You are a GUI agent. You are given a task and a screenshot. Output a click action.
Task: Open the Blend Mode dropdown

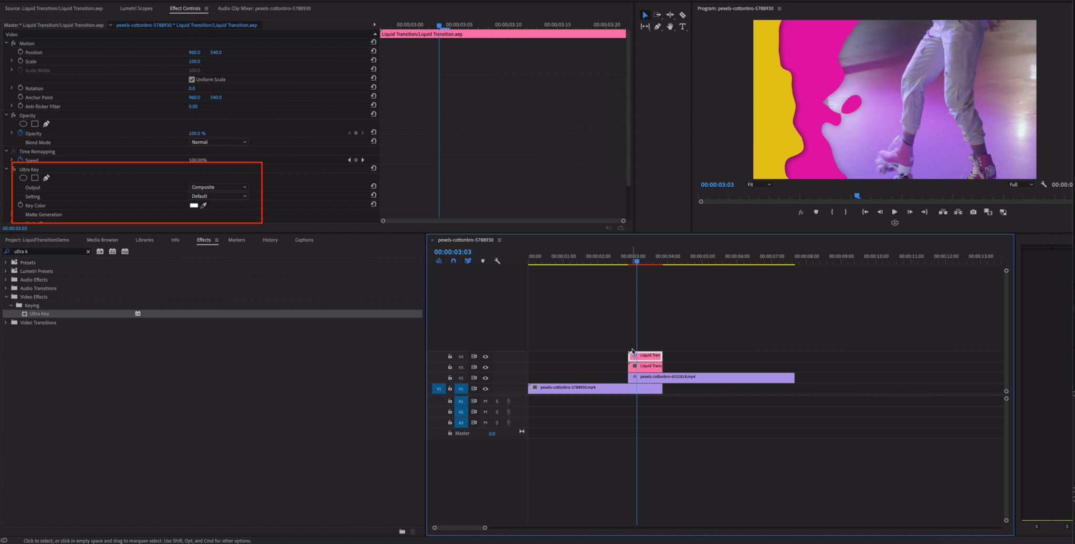tap(218, 142)
